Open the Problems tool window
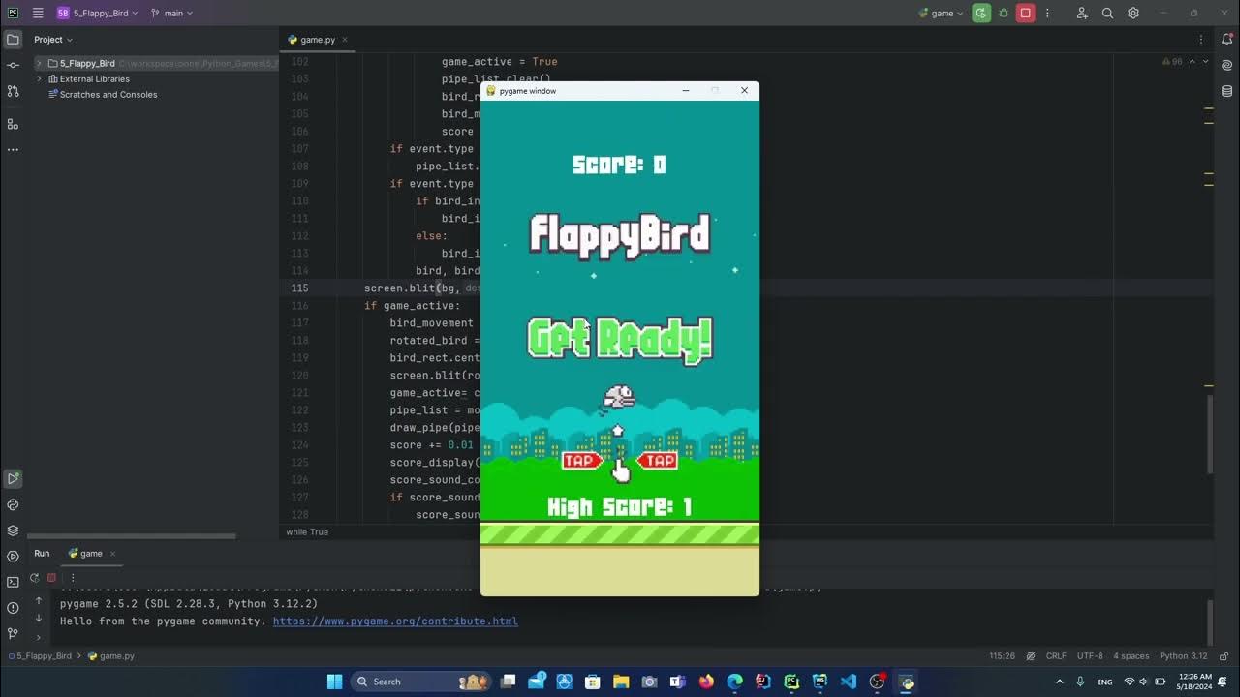 coord(13,608)
